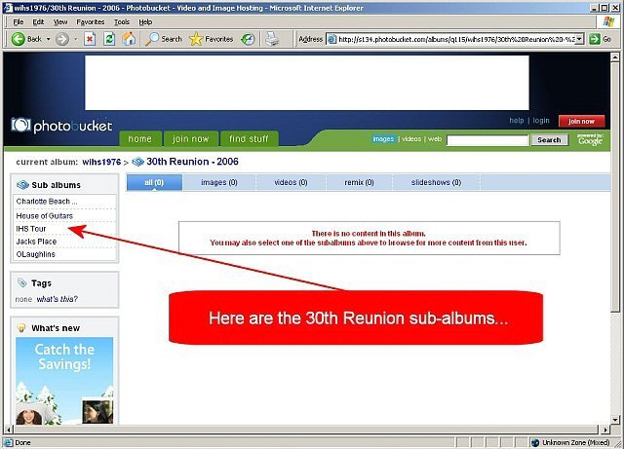Click the vertical scrollbar up arrow
This screenshot has height=449, width=624.
coord(615,57)
